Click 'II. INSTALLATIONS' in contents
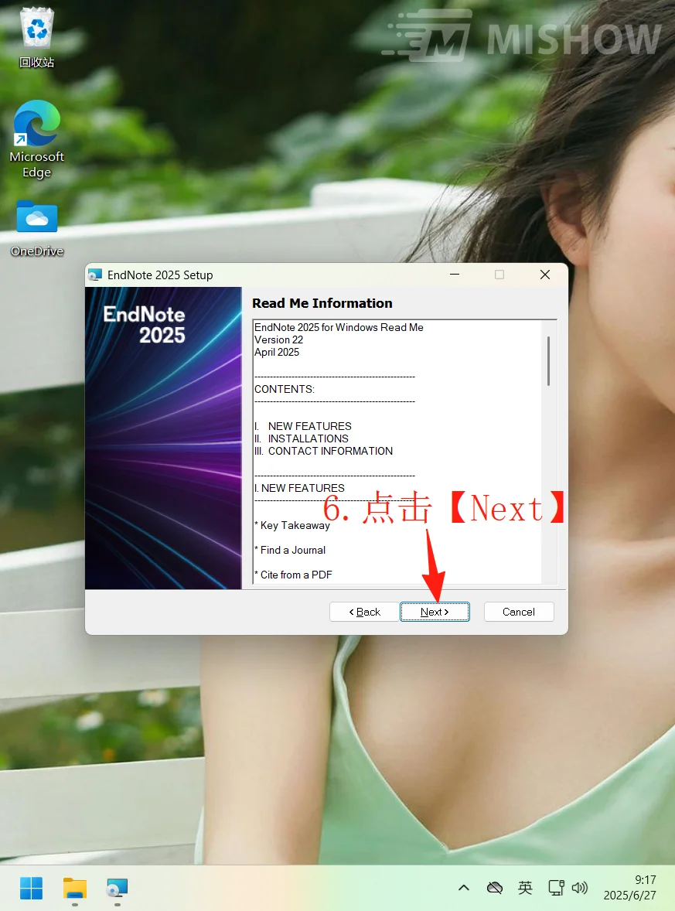Image resolution: width=675 pixels, height=911 pixels. 302,438
